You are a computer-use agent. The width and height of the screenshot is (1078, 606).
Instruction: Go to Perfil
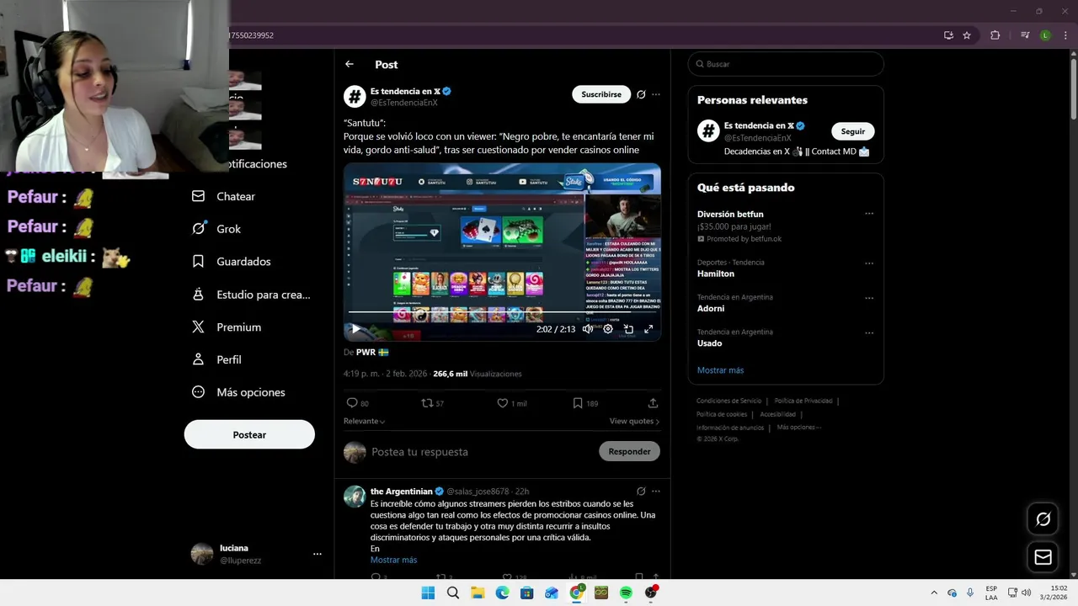tap(216, 359)
